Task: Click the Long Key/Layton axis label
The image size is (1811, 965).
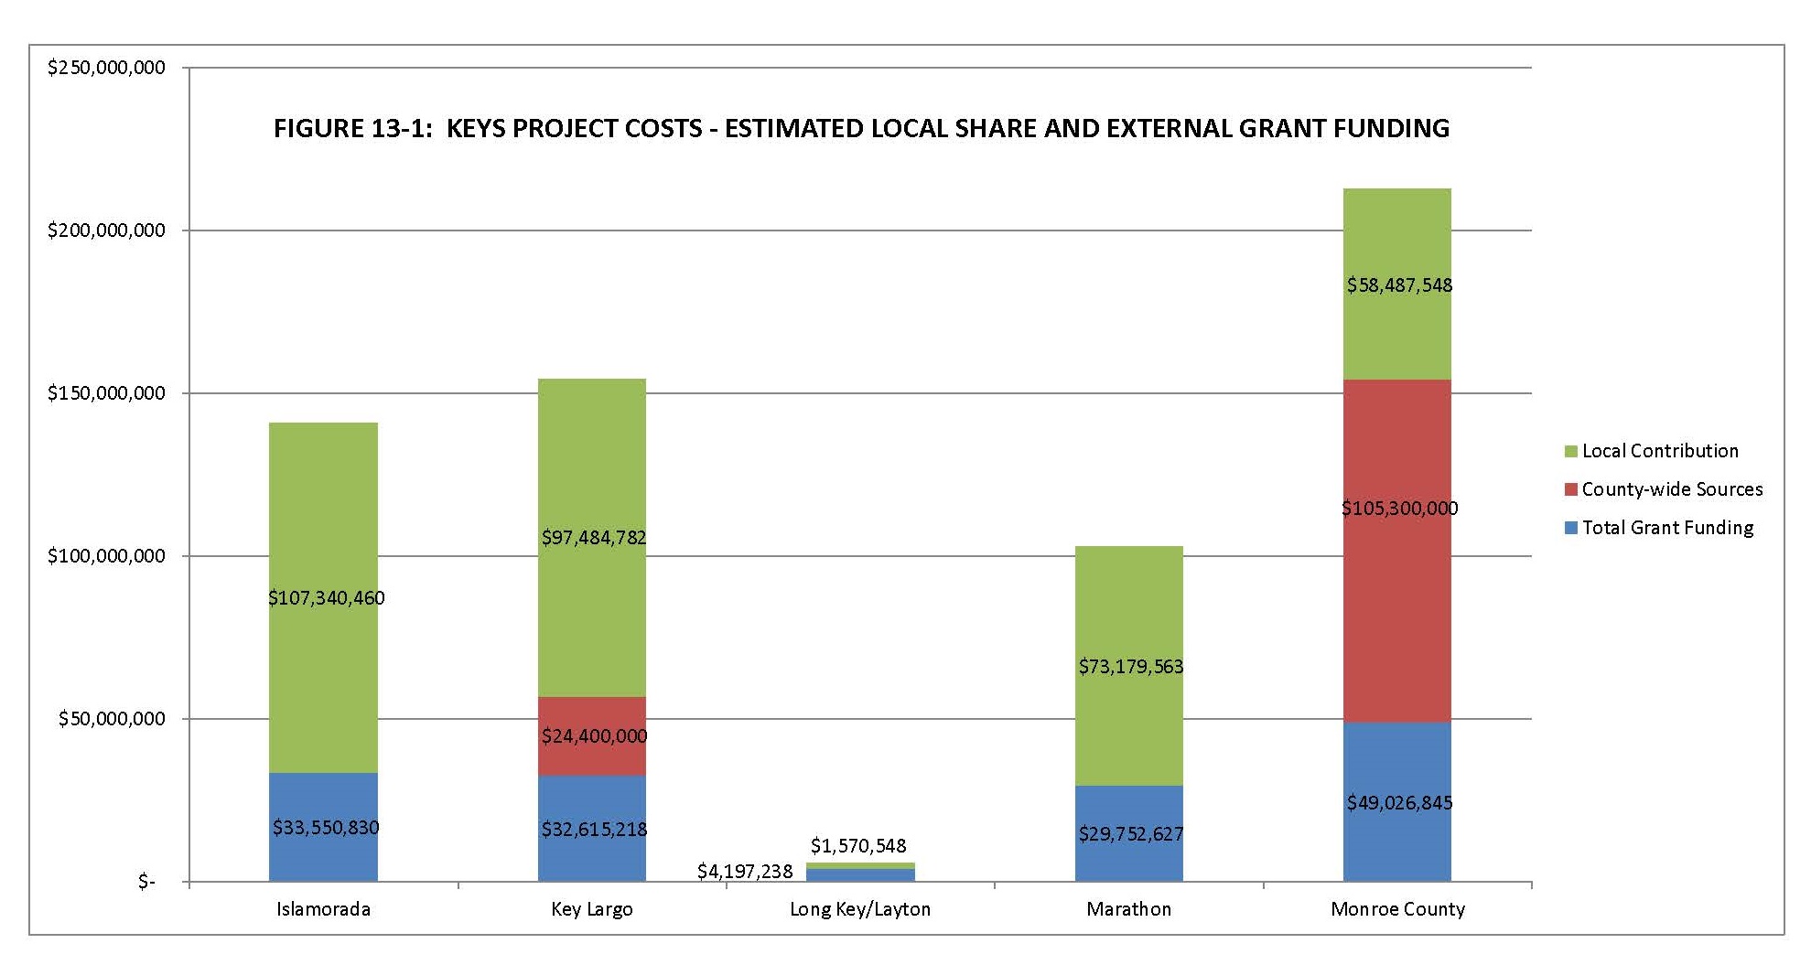Action: pos(859,909)
